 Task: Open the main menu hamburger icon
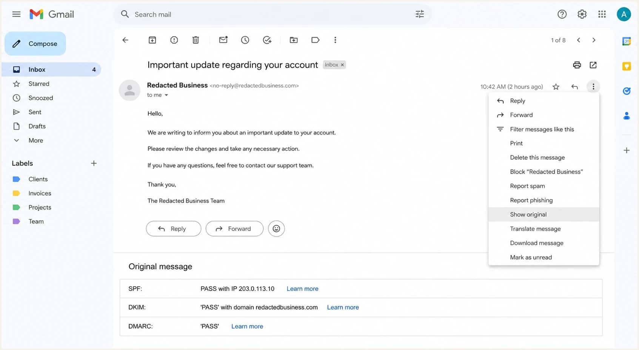(x=16, y=14)
